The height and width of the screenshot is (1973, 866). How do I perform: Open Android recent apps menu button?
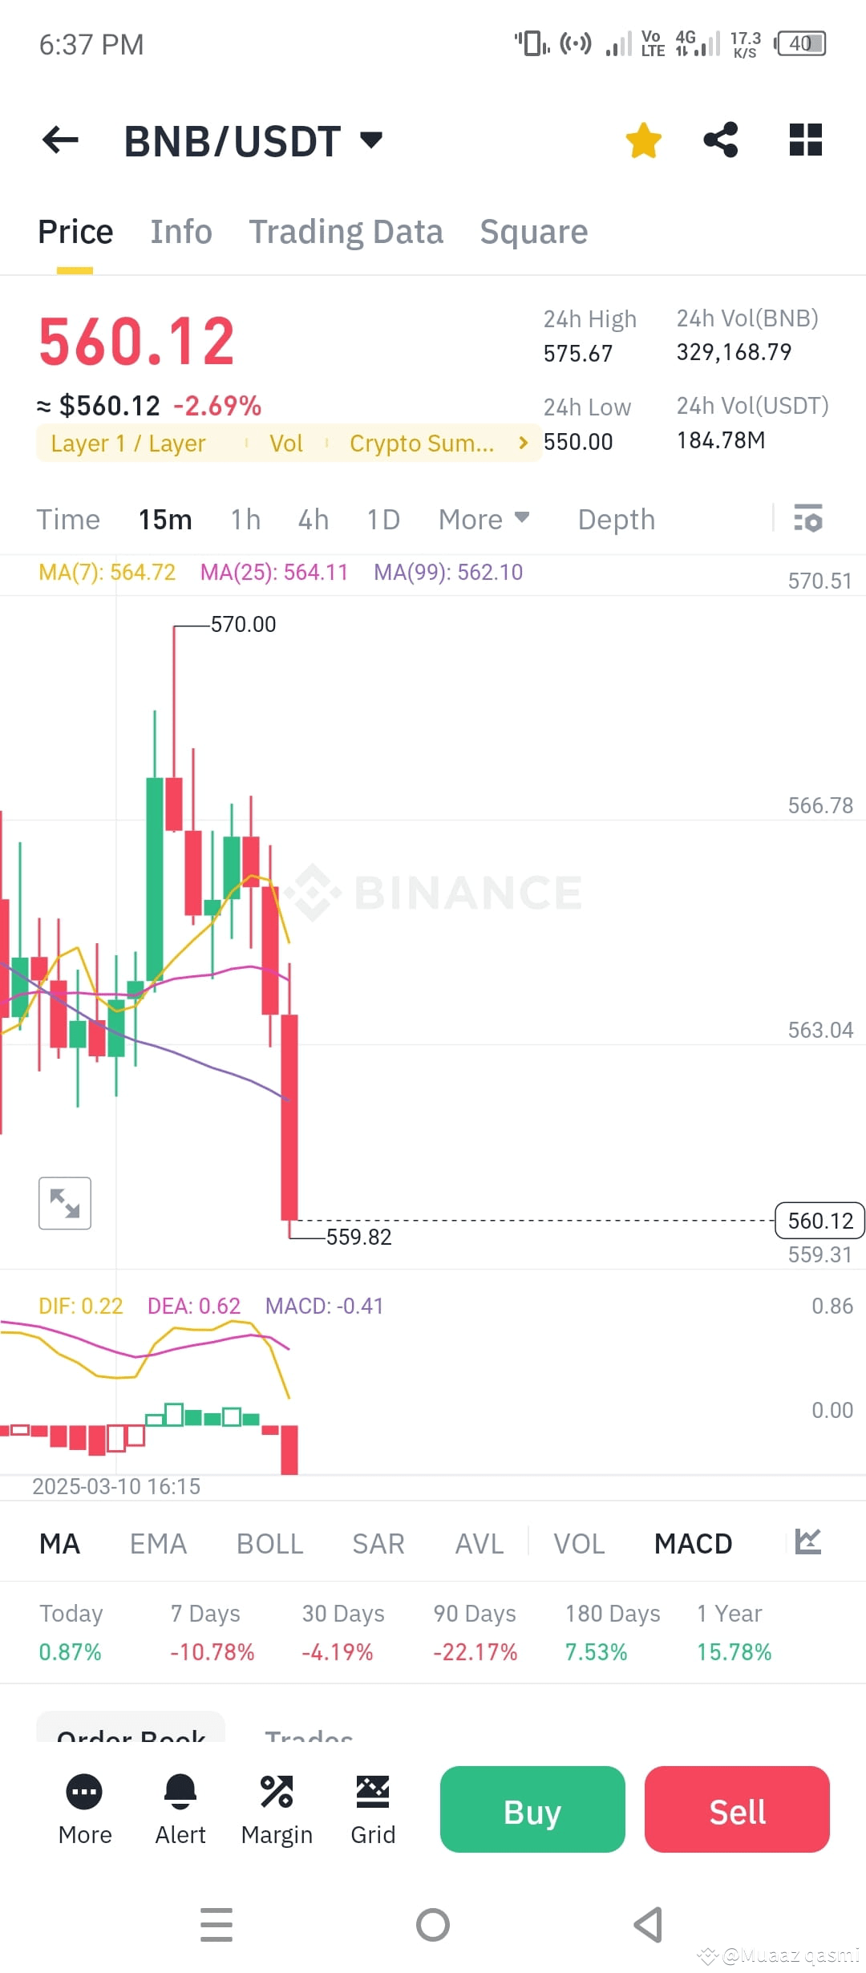click(x=216, y=1925)
